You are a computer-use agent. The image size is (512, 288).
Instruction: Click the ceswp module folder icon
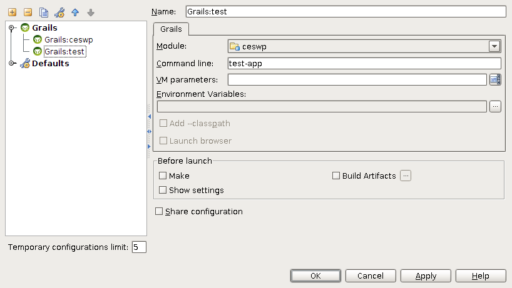(235, 47)
